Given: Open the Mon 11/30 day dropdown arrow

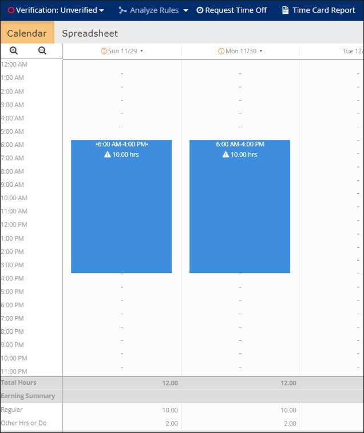Looking at the screenshot, I should point(261,51).
